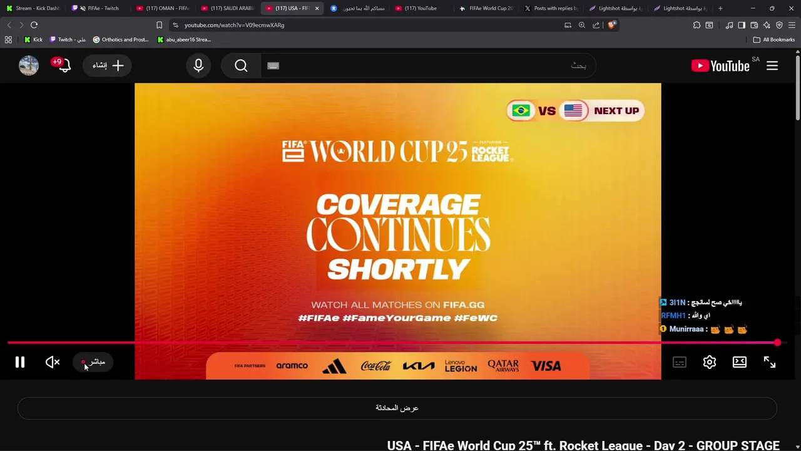
Task: Open Leo AI sparkle icon
Action: coord(767,25)
